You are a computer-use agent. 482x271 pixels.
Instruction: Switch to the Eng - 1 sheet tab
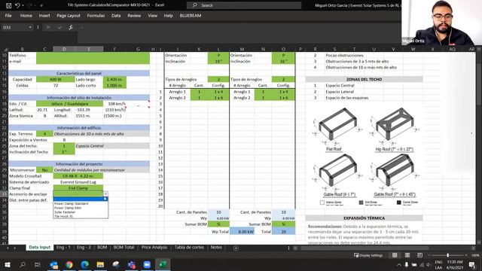(x=63, y=248)
